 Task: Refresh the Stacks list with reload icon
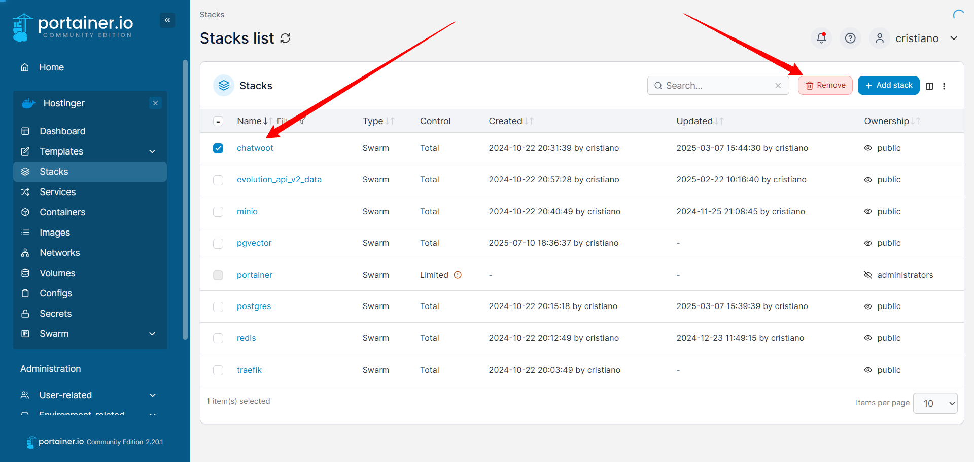[286, 38]
